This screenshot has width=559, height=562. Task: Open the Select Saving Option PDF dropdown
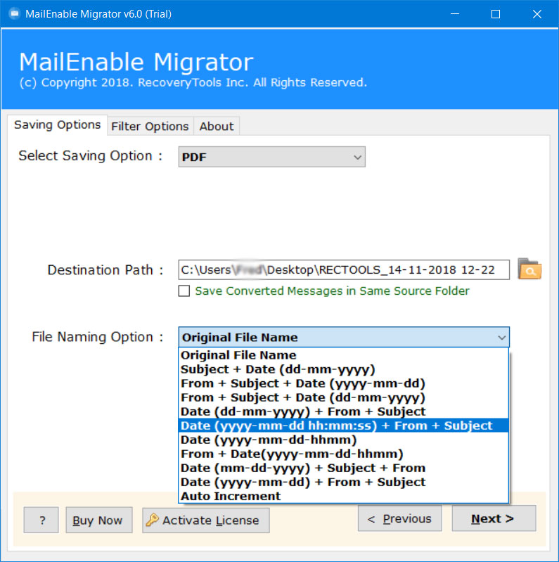(x=271, y=157)
